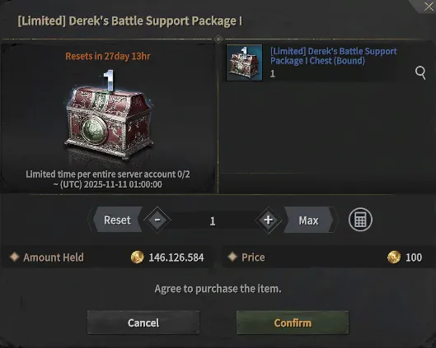This screenshot has height=348, width=436.
Task: Confirm the package purchase
Action: coord(293,322)
